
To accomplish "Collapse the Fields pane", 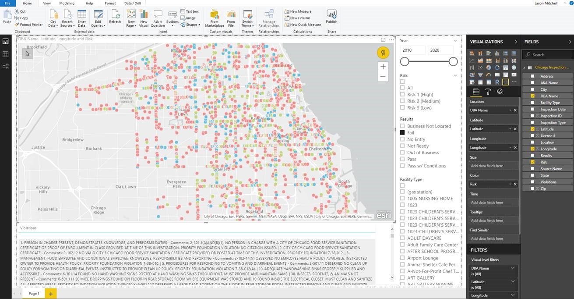I will pyautogui.click(x=570, y=42).
